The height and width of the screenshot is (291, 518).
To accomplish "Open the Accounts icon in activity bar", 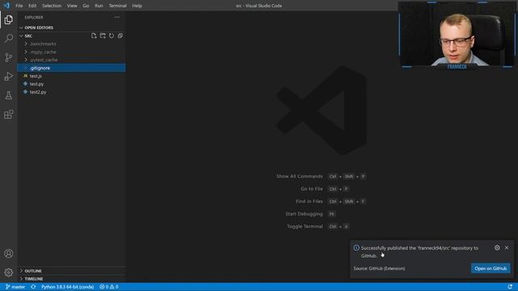I will pyautogui.click(x=9, y=253).
